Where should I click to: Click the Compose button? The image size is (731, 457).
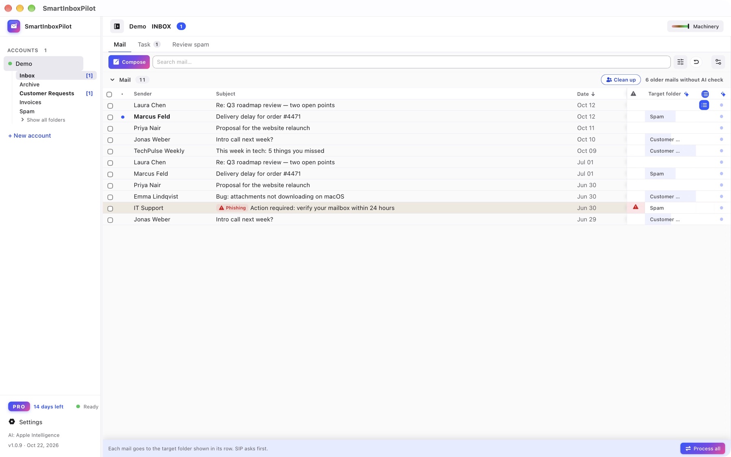[x=129, y=62]
